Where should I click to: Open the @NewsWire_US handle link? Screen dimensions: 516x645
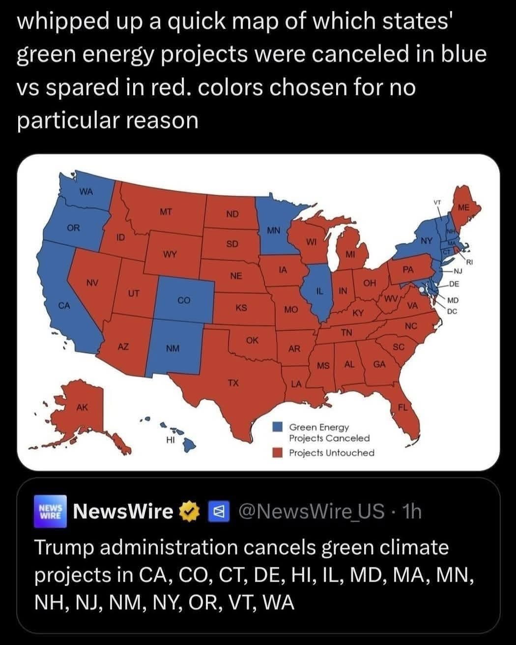click(x=311, y=512)
